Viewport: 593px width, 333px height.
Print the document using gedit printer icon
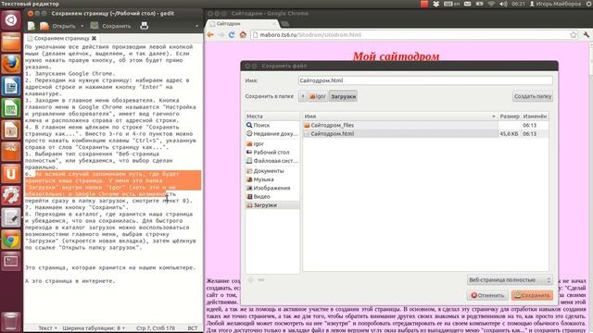click(145, 26)
